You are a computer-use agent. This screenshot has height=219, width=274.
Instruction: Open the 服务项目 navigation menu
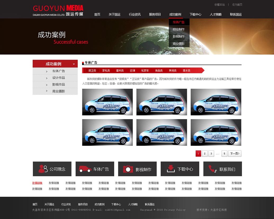[x=155, y=15]
